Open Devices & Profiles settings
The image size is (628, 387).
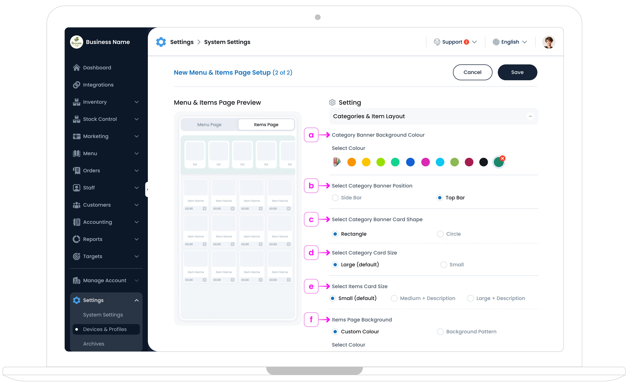tap(105, 329)
